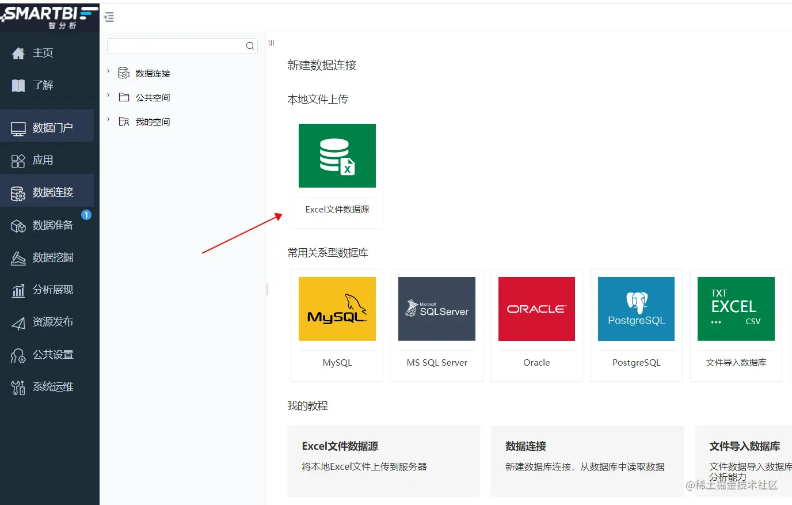Open 数据挖掘 in the sidebar
The height and width of the screenshot is (505, 792).
pyautogui.click(x=49, y=257)
